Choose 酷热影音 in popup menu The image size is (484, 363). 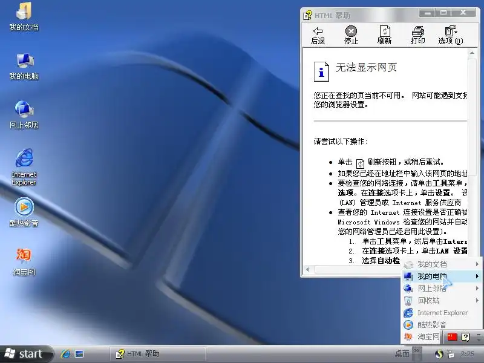tap(442, 325)
